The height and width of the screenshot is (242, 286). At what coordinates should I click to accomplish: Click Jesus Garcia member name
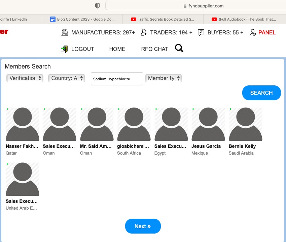point(206,146)
